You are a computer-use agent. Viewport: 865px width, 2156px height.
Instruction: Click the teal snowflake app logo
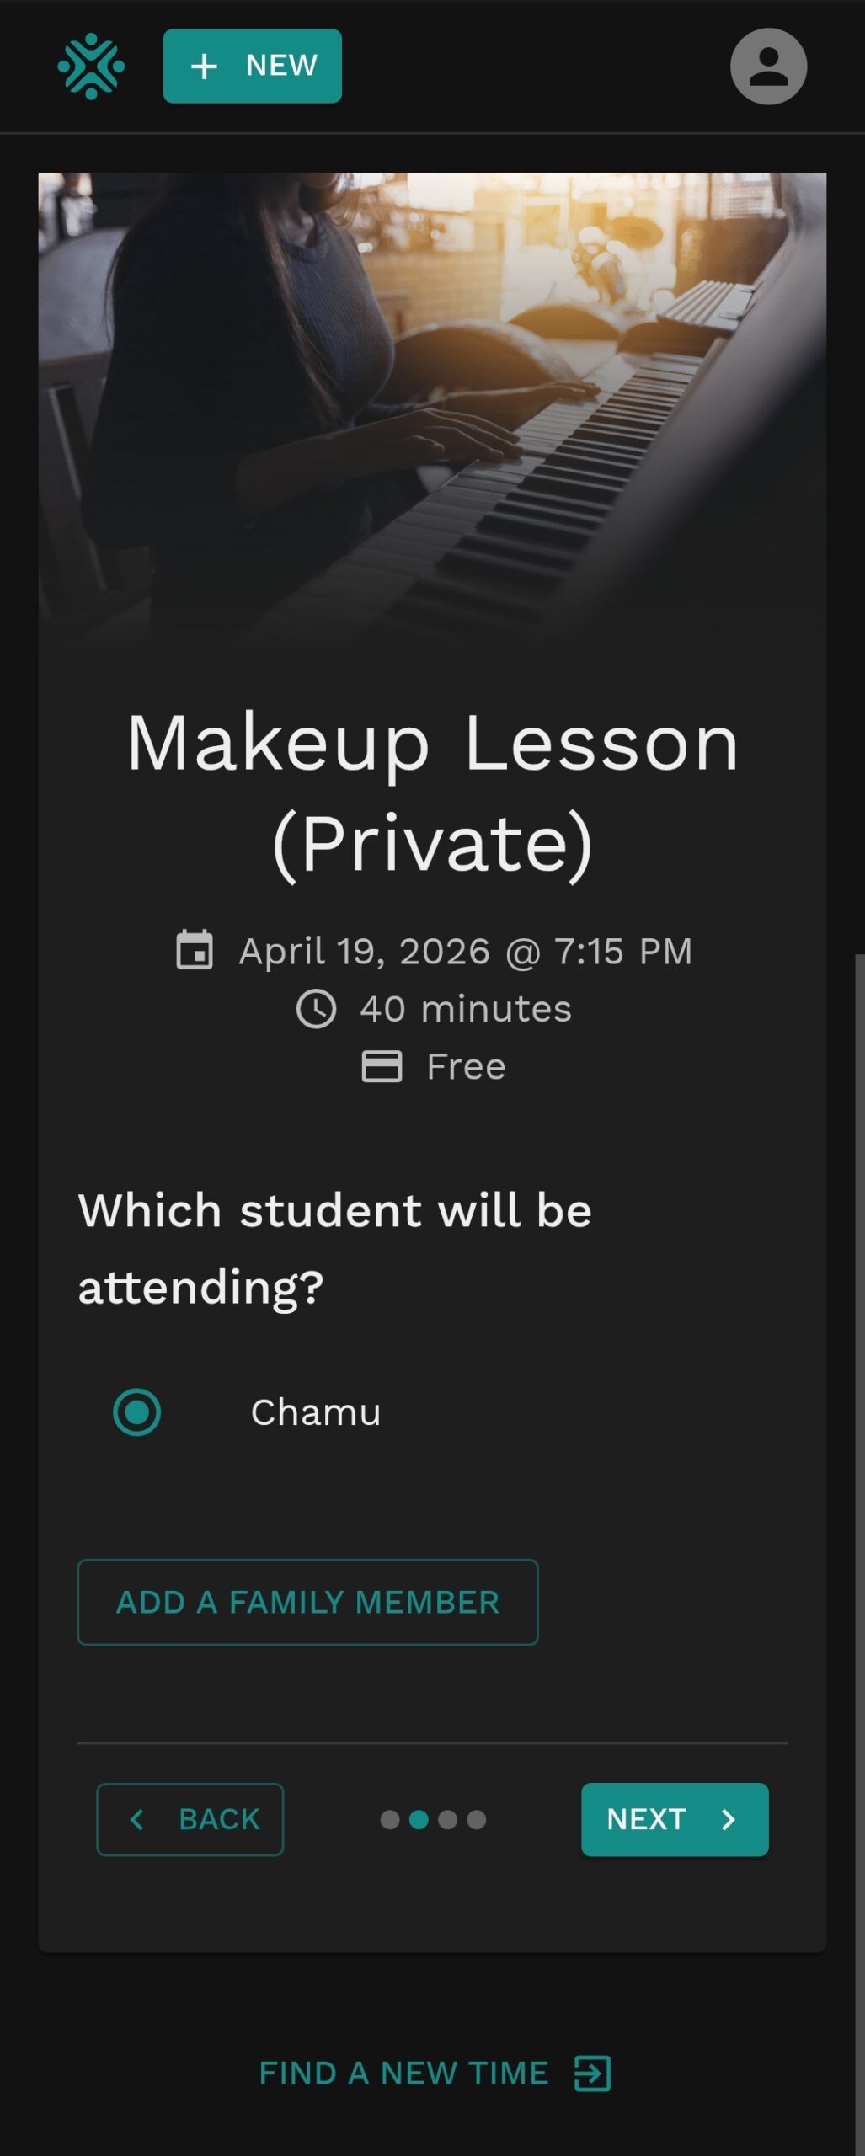tap(91, 67)
